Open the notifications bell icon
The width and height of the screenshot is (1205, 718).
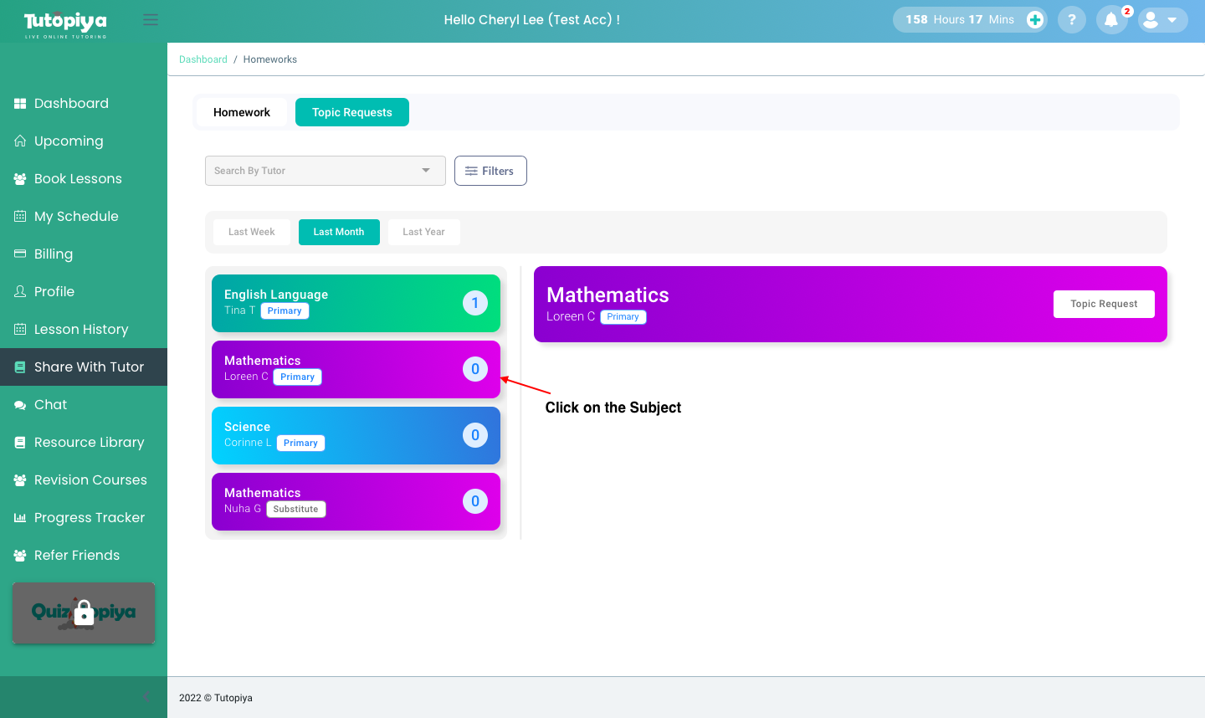pyautogui.click(x=1110, y=19)
